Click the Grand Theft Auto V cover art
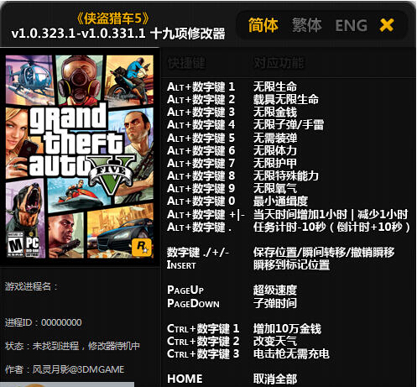Image resolution: width=417 pixels, height=387 pixels. [80, 157]
